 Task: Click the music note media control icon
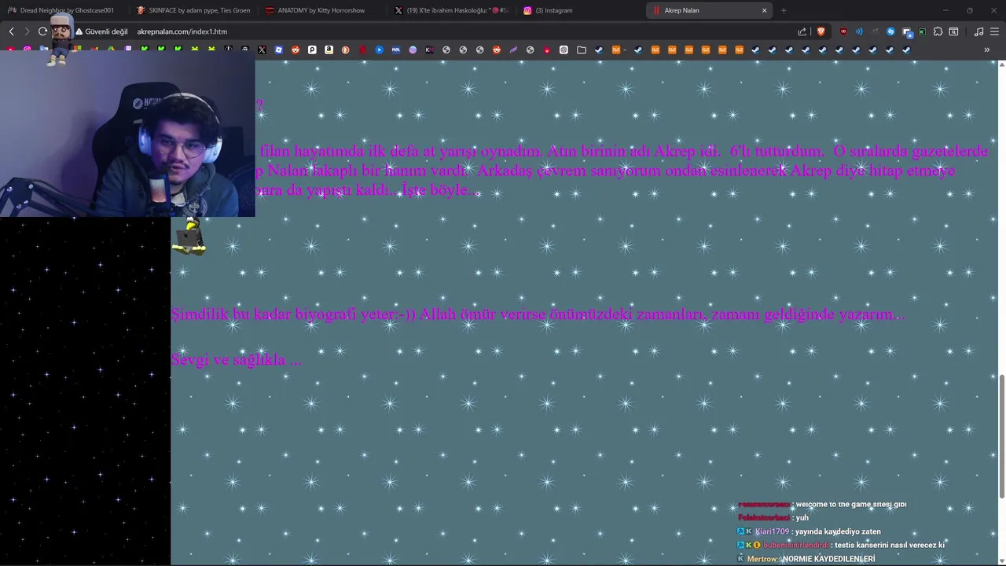click(979, 31)
